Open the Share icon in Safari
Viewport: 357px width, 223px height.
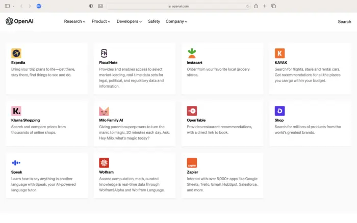(256, 6)
